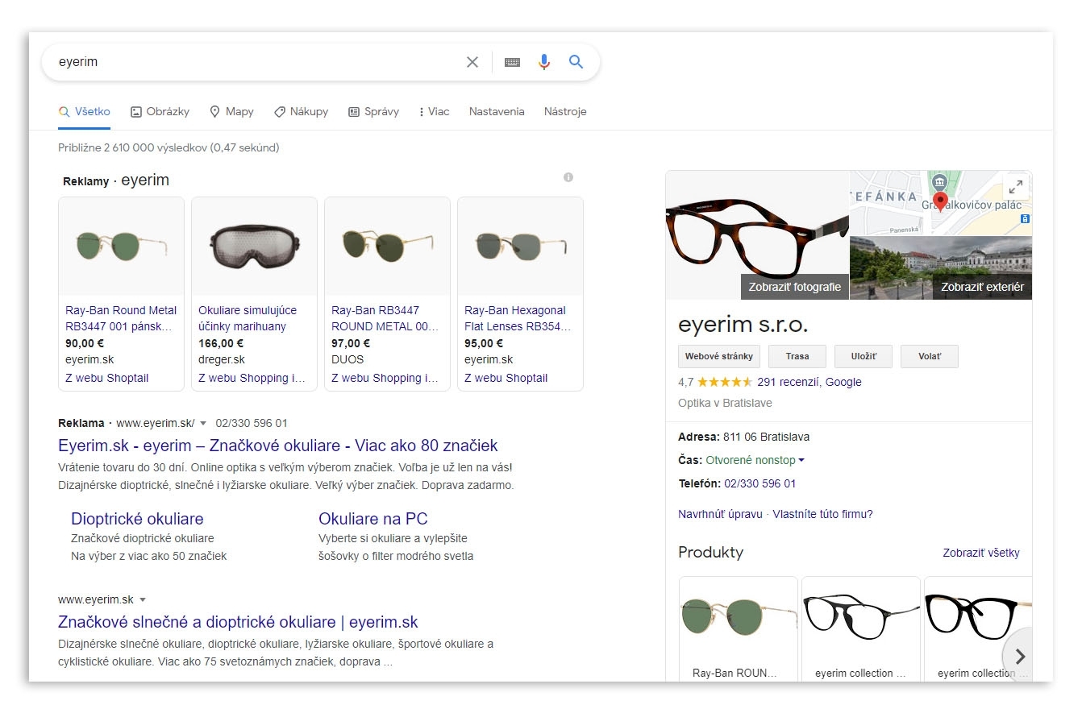Open the map thumbnail of Grasalkovičov palác
This screenshot has height=713, width=1082.
tap(941, 203)
